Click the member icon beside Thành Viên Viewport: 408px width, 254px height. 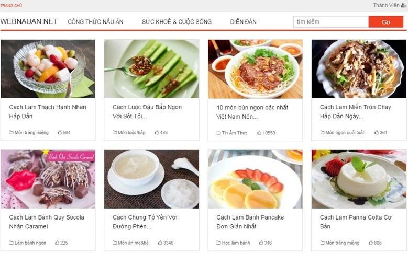coord(403,5)
